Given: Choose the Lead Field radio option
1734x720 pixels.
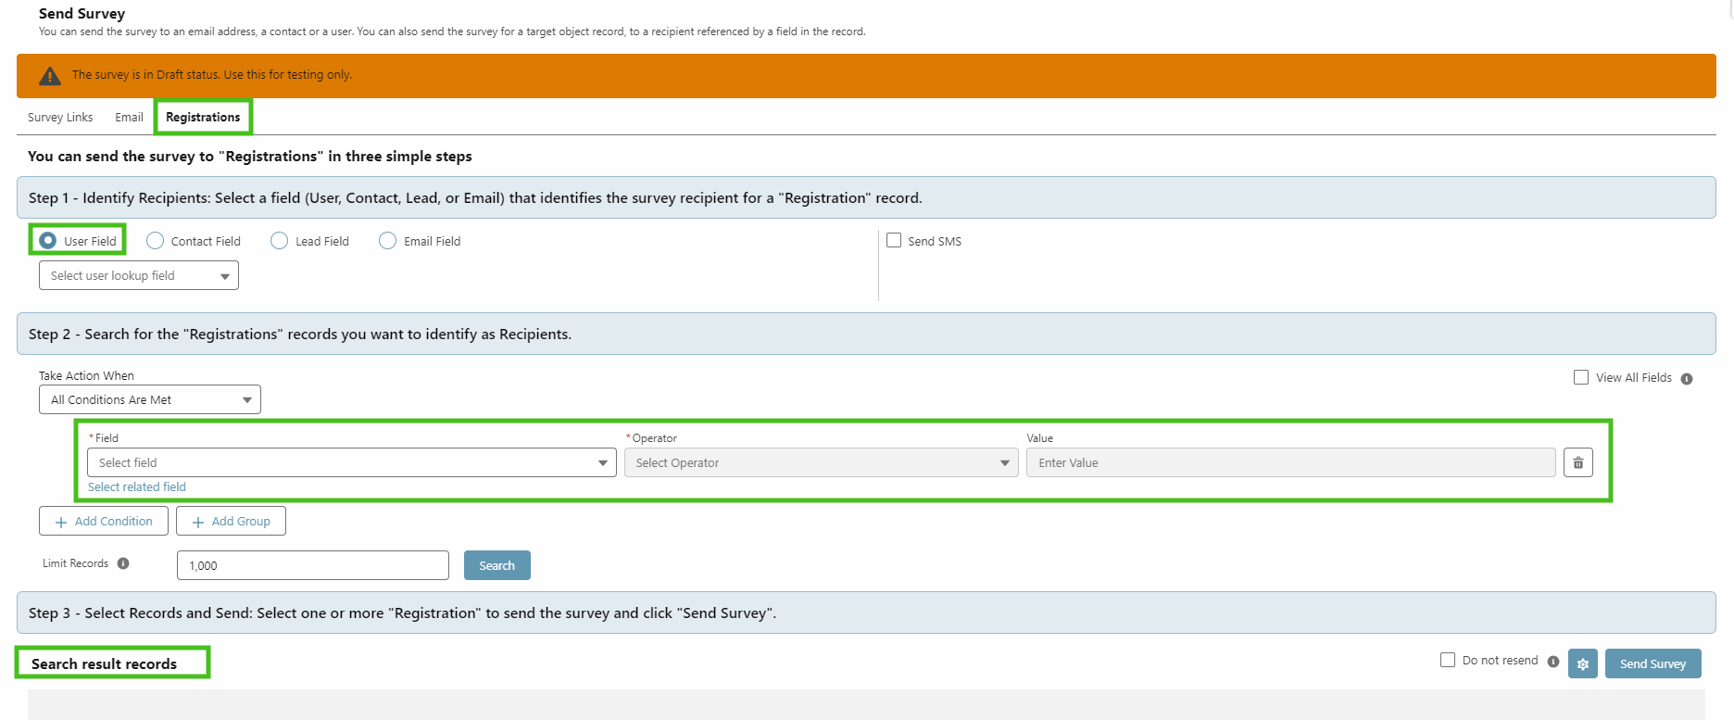Looking at the screenshot, I should tap(279, 241).
